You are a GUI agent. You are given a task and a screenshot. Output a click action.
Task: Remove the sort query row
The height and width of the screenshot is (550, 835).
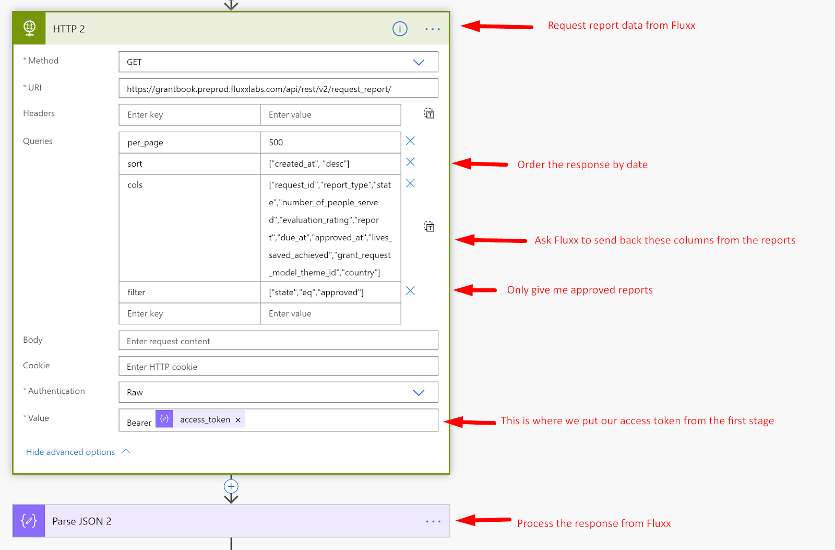coord(411,162)
